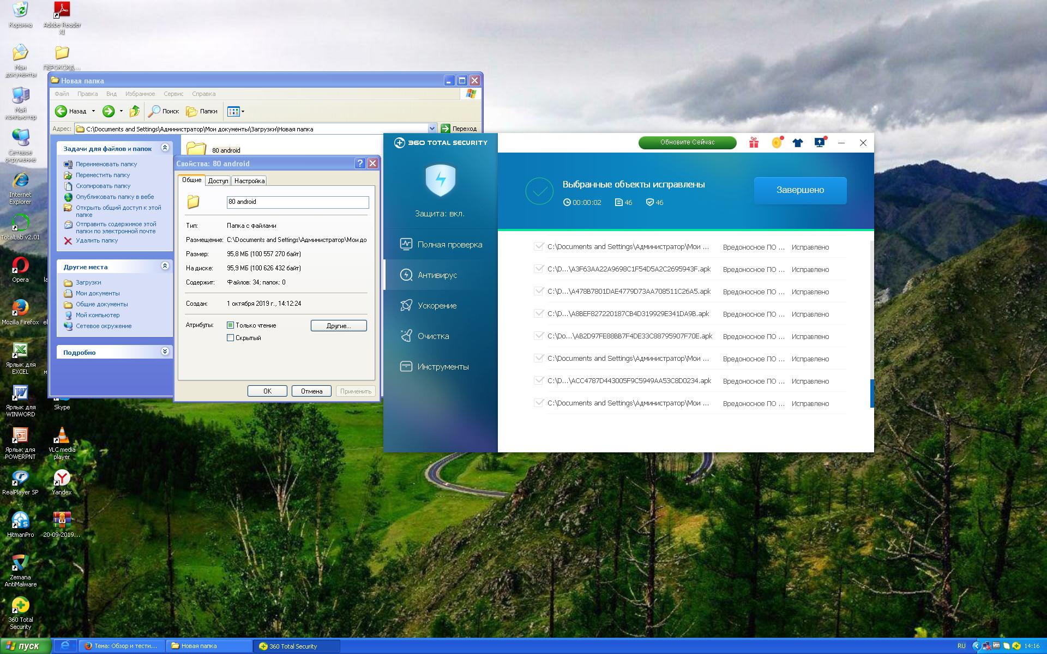Click the Up folder toolbar icon
The height and width of the screenshot is (654, 1047).
point(135,111)
